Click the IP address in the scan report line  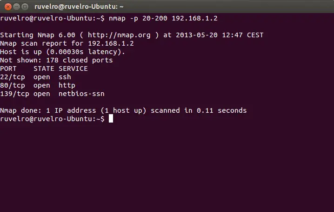point(111,43)
